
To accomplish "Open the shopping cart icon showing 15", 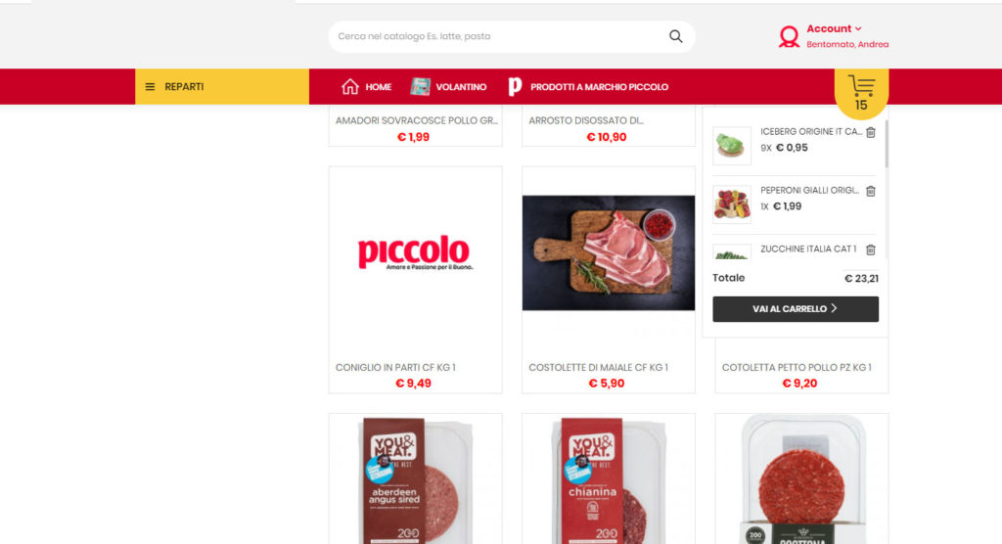I will [x=861, y=93].
